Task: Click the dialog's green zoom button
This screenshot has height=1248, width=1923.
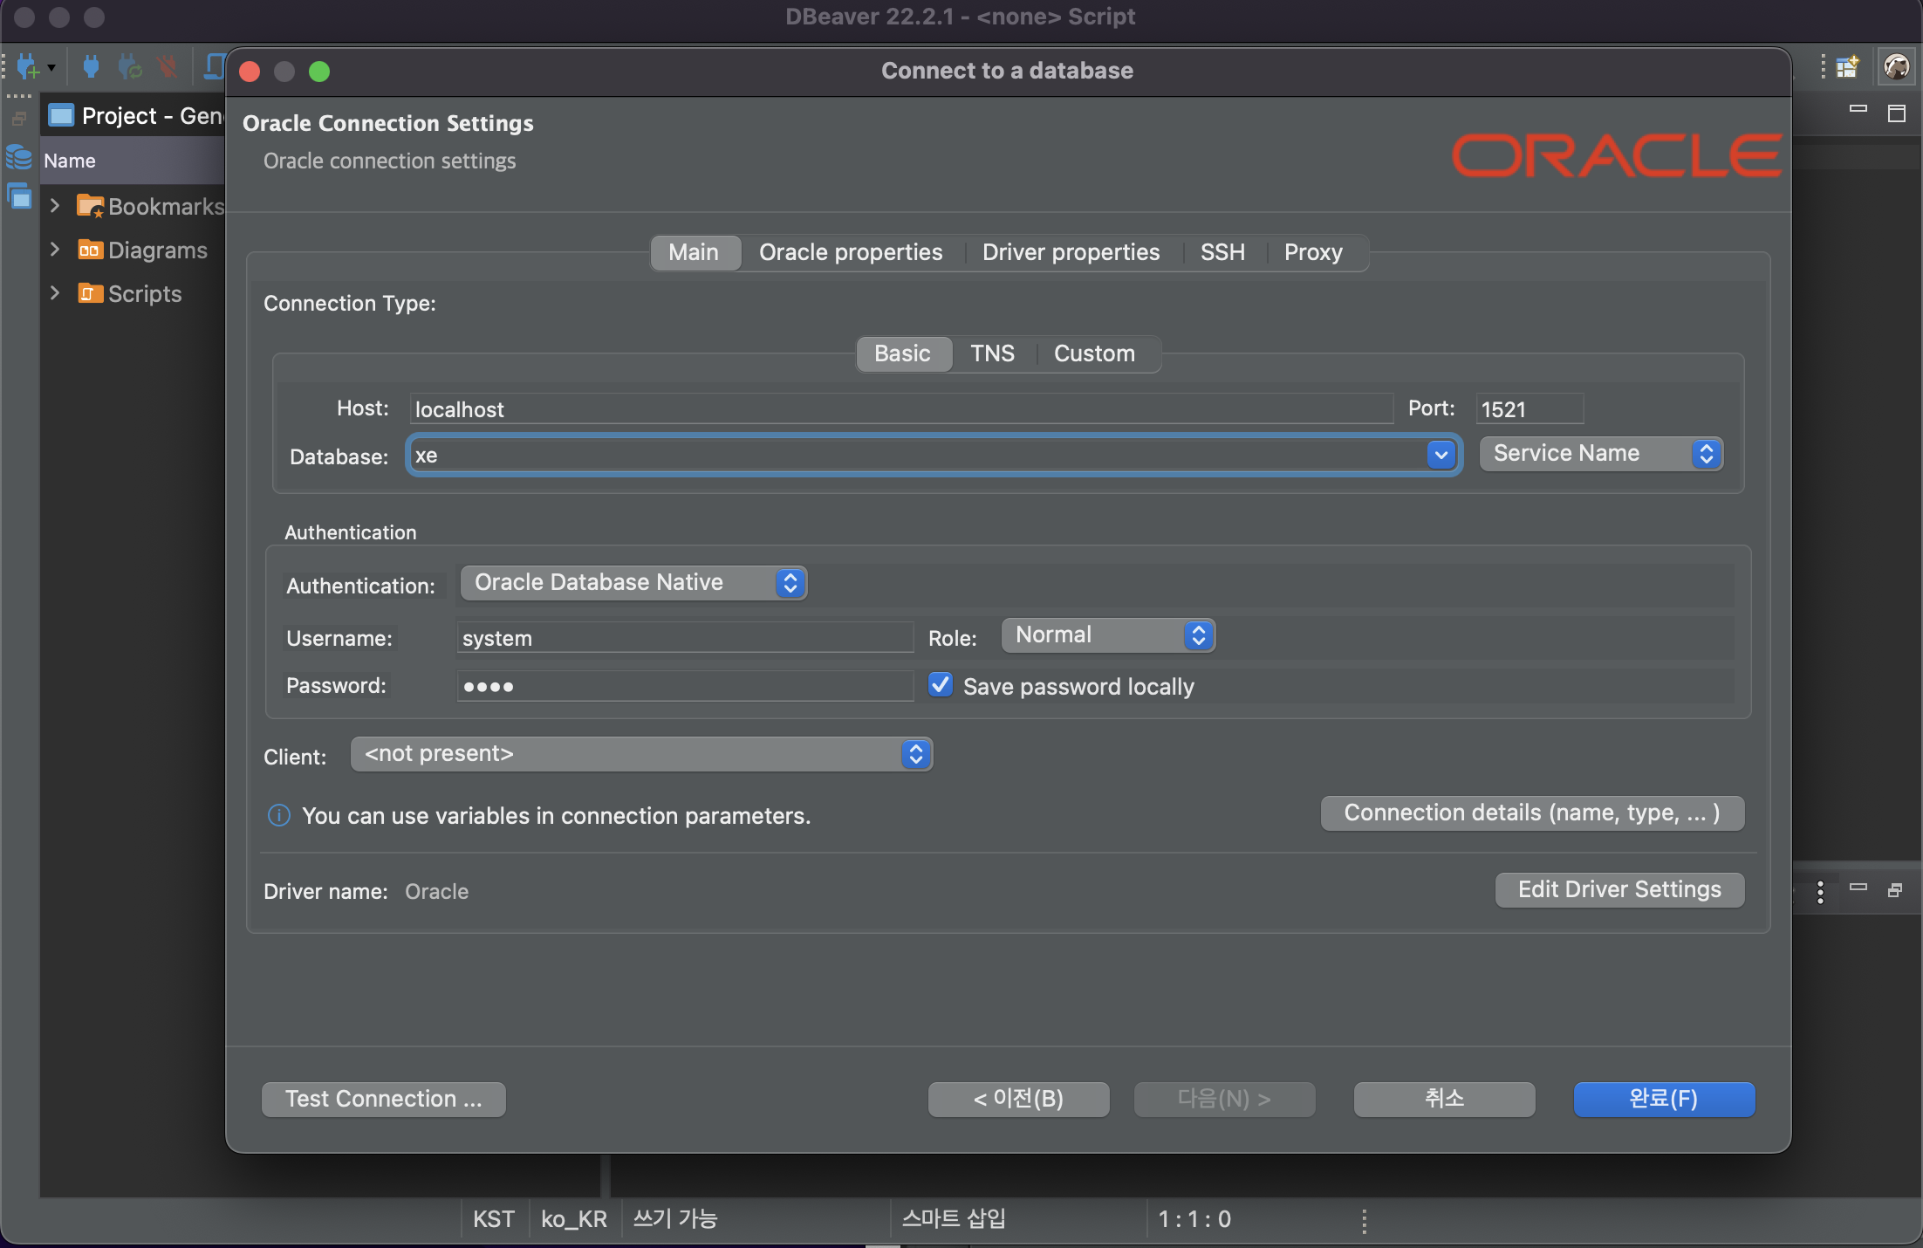Action: [319, 72]
